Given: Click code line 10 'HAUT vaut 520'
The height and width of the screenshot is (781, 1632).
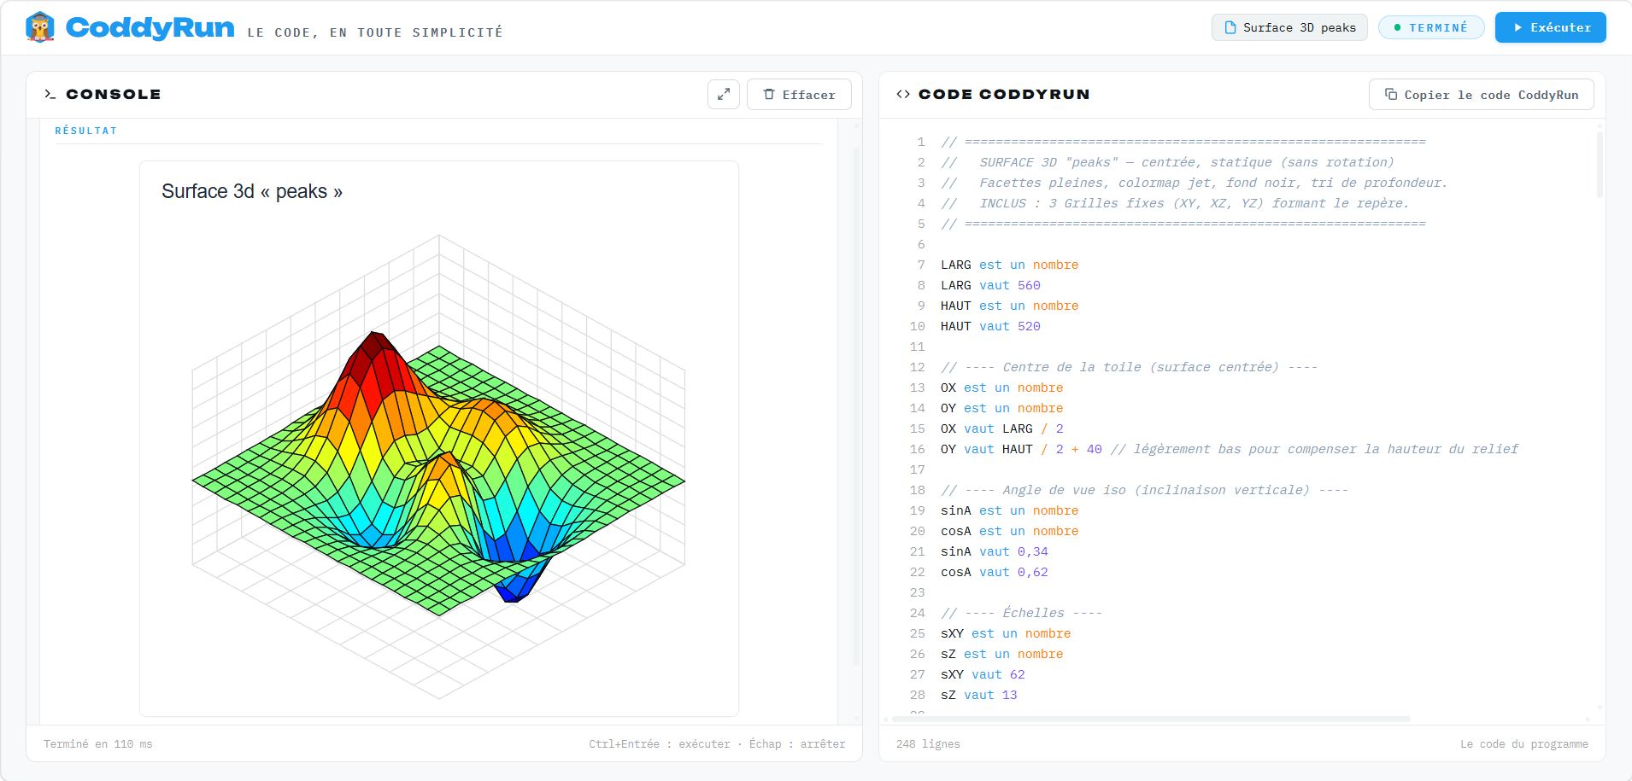Looking at the screenshot, I should [990, 326].
